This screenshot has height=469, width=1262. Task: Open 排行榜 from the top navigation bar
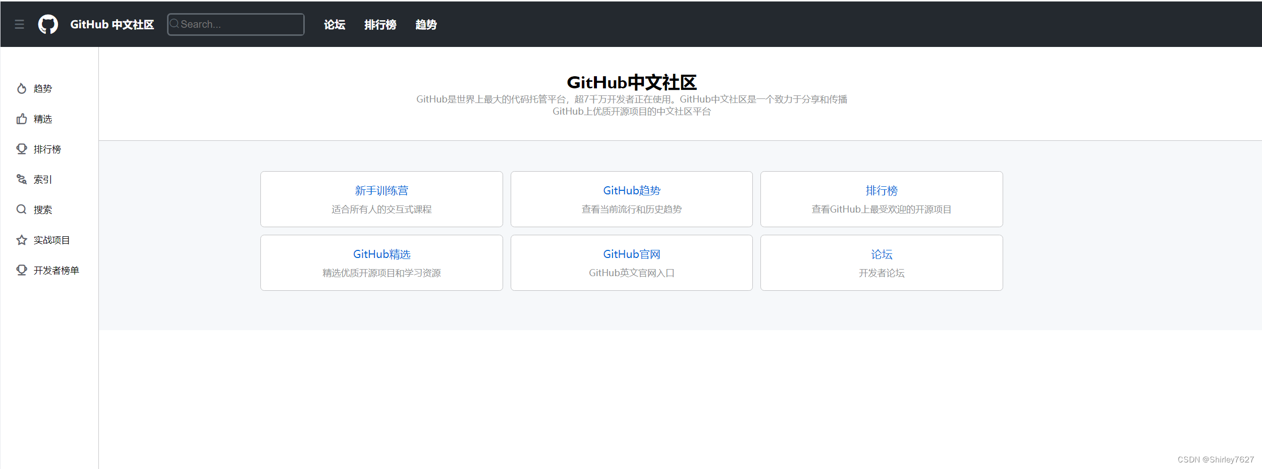click(x=380, y=25)
